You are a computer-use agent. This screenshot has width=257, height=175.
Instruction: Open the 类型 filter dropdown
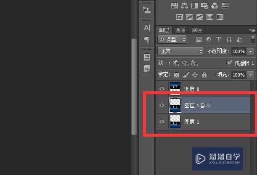click(x=172, y=40)
